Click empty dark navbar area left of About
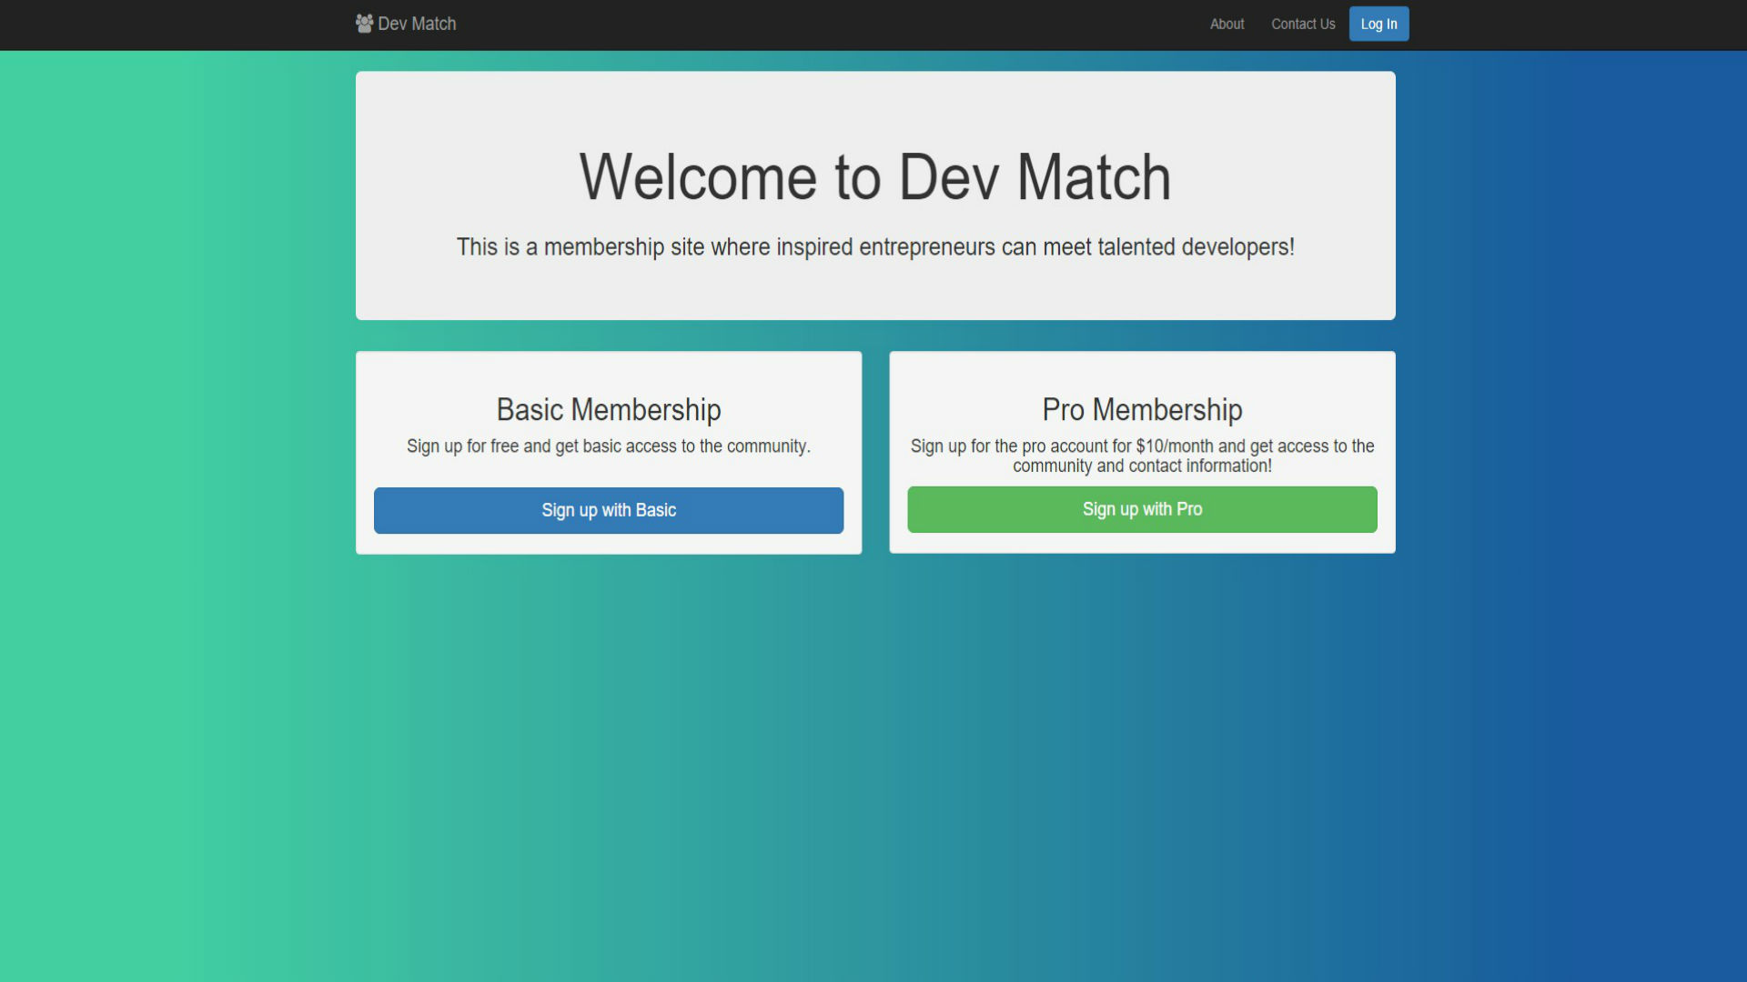The width and height of the screenshot is (1747, 982). pyautogui.click(x=819, y=25)
